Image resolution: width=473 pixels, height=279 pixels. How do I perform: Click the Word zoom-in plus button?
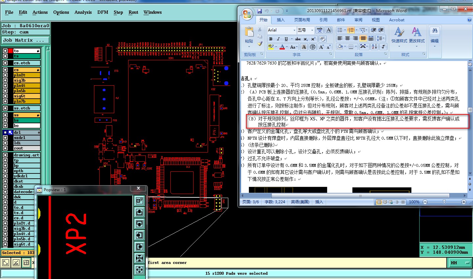click(463, 202)
